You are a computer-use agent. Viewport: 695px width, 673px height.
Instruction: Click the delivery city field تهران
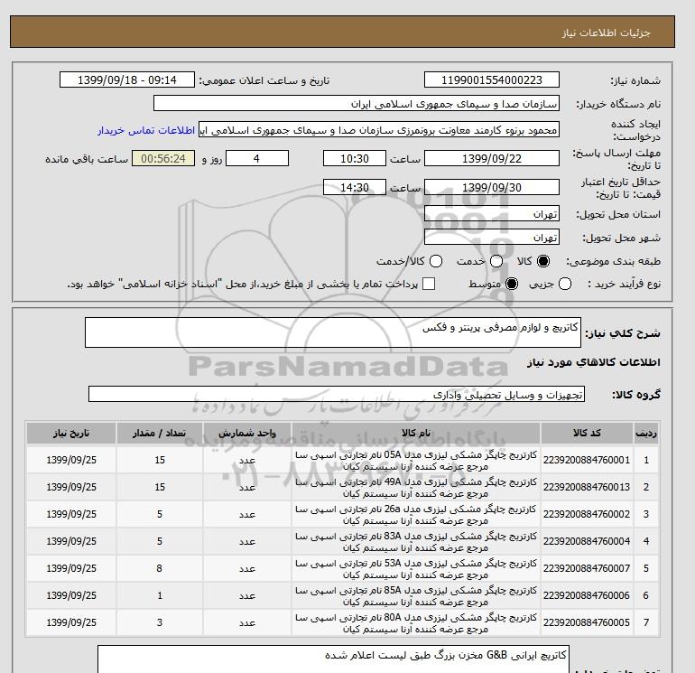(492, 237)
